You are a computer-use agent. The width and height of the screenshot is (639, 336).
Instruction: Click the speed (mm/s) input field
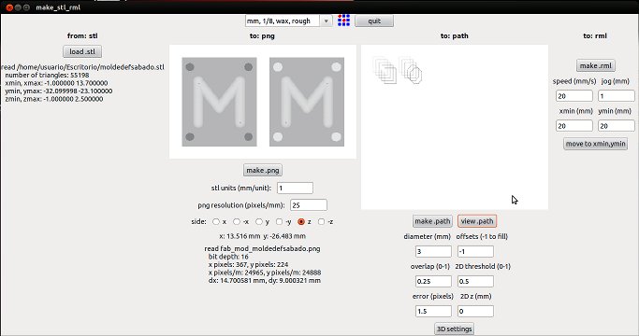pos(574,96)
